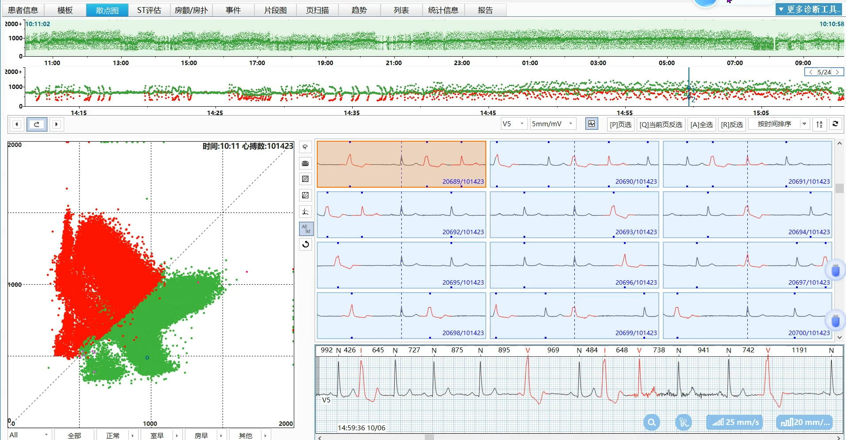This screenshot has width=846, height=440.
Task: Click the blue time cursor on trend strip
Action: (689, 87)
